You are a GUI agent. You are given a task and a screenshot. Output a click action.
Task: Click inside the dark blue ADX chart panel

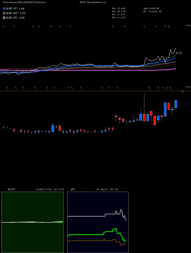click(98, 222)
